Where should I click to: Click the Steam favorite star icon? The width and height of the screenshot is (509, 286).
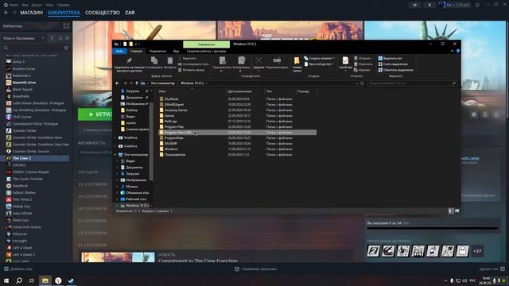[496, 114]
